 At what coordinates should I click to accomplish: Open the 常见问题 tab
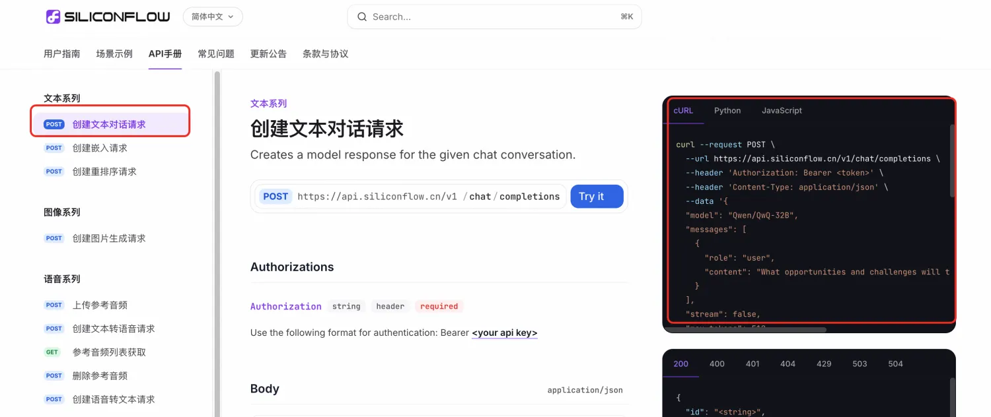click(x=216, y=53)
